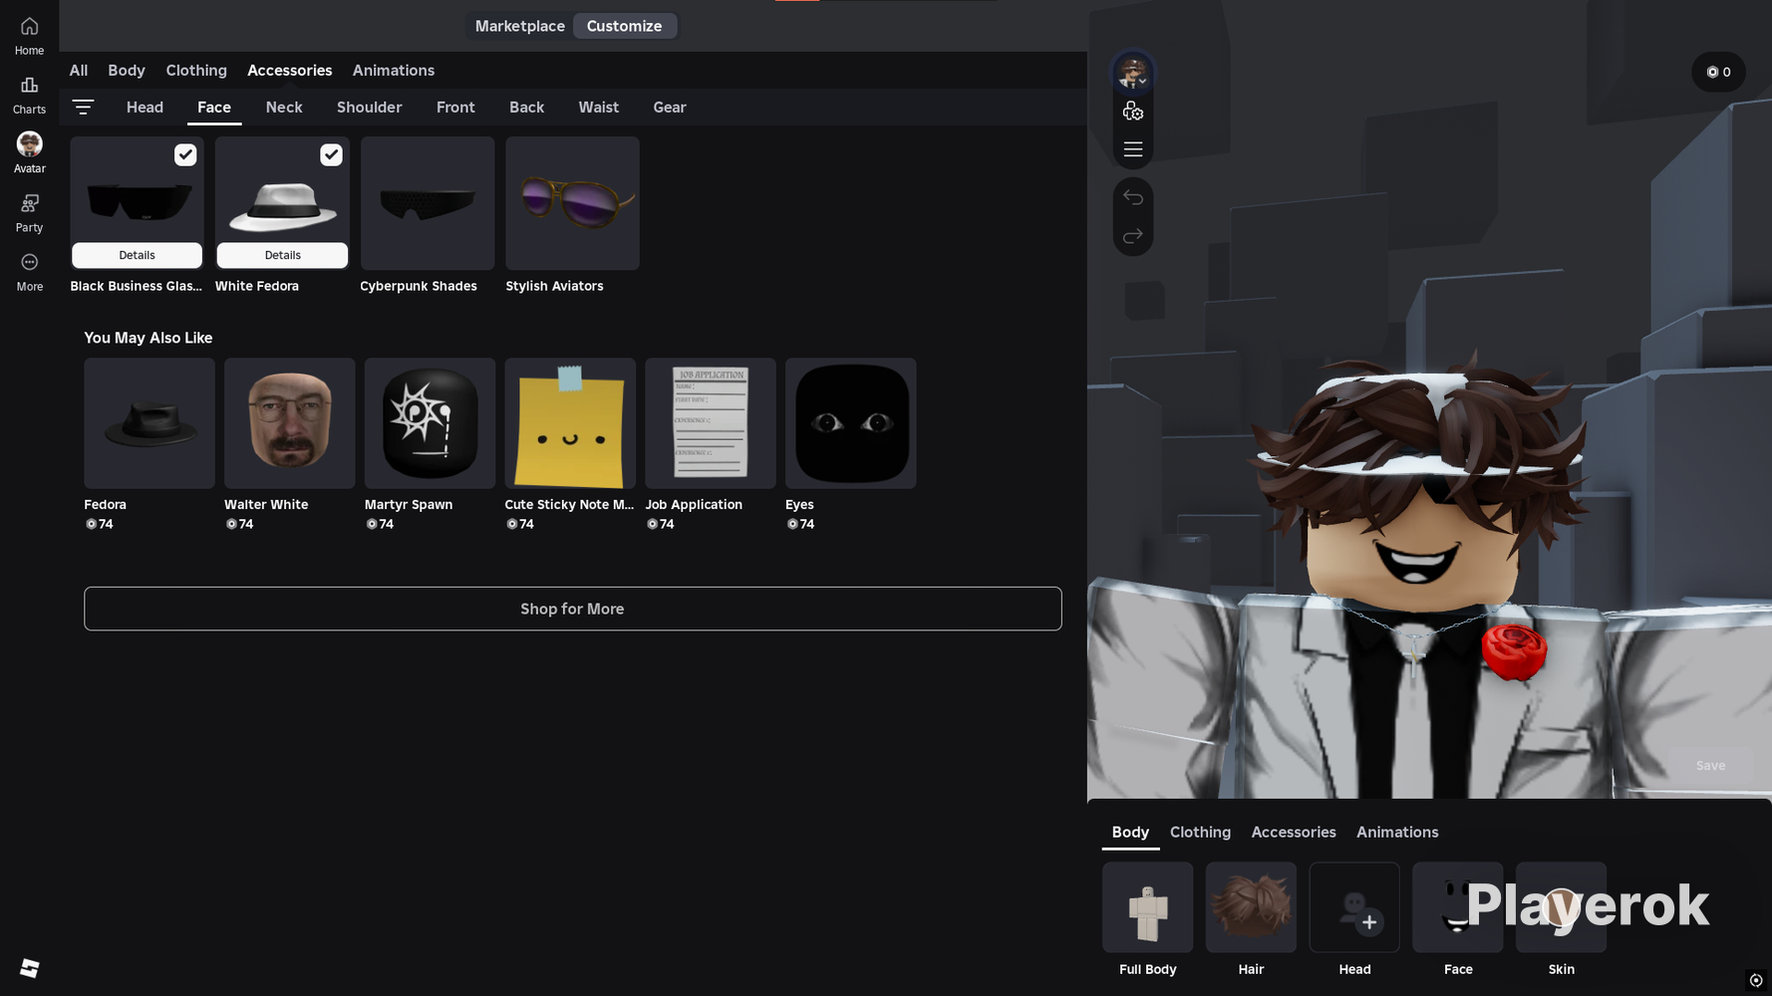Image resolution: width=1772 pixels, height=996 pixels.
Task: Switch to Animations tab under the avatar preview
Action: click(x=1397, y=833)
